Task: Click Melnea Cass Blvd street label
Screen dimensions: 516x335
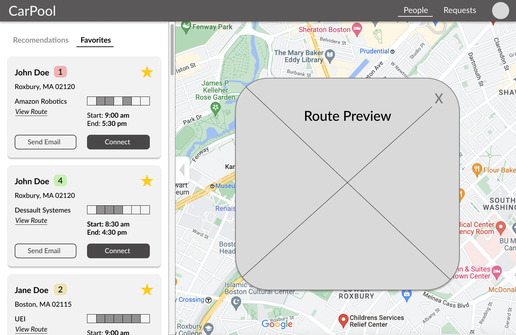Action: point(446,300)
